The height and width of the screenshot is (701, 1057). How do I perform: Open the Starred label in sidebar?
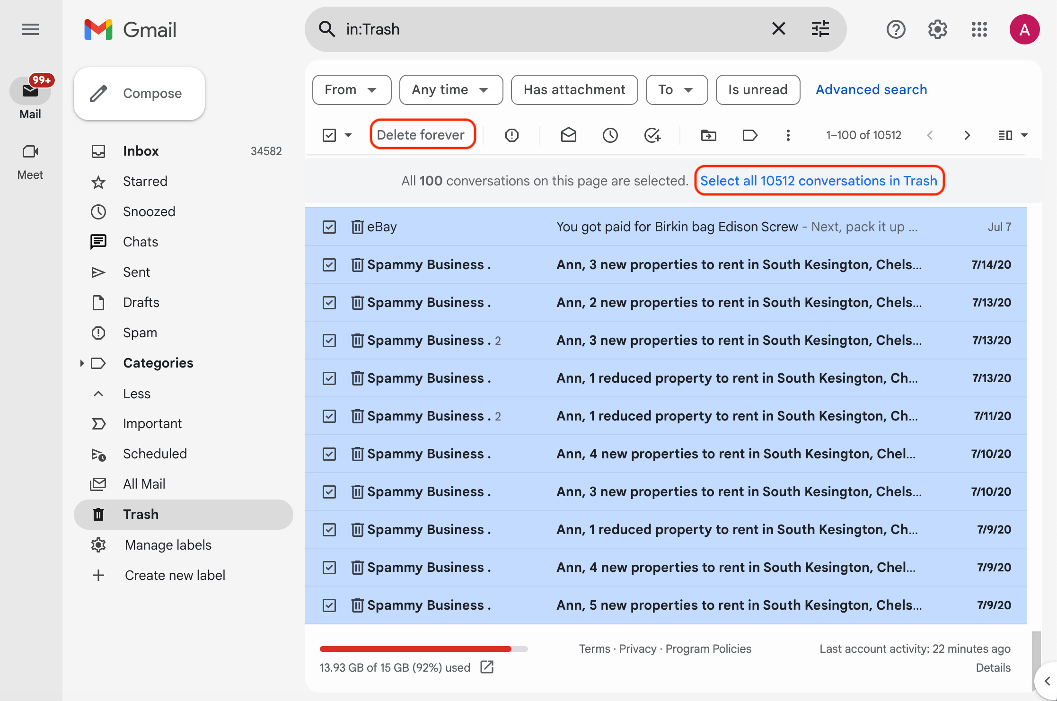145,181
